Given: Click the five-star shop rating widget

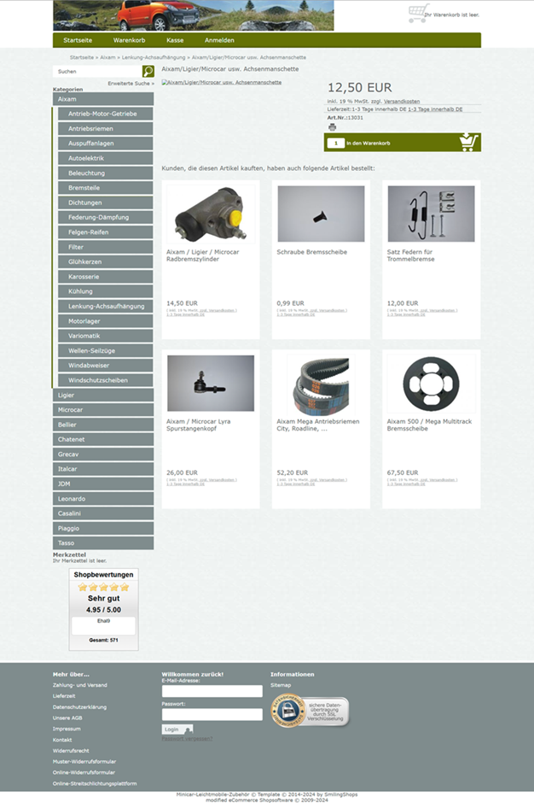Looking at the screenshot, I should coord(103,587).
